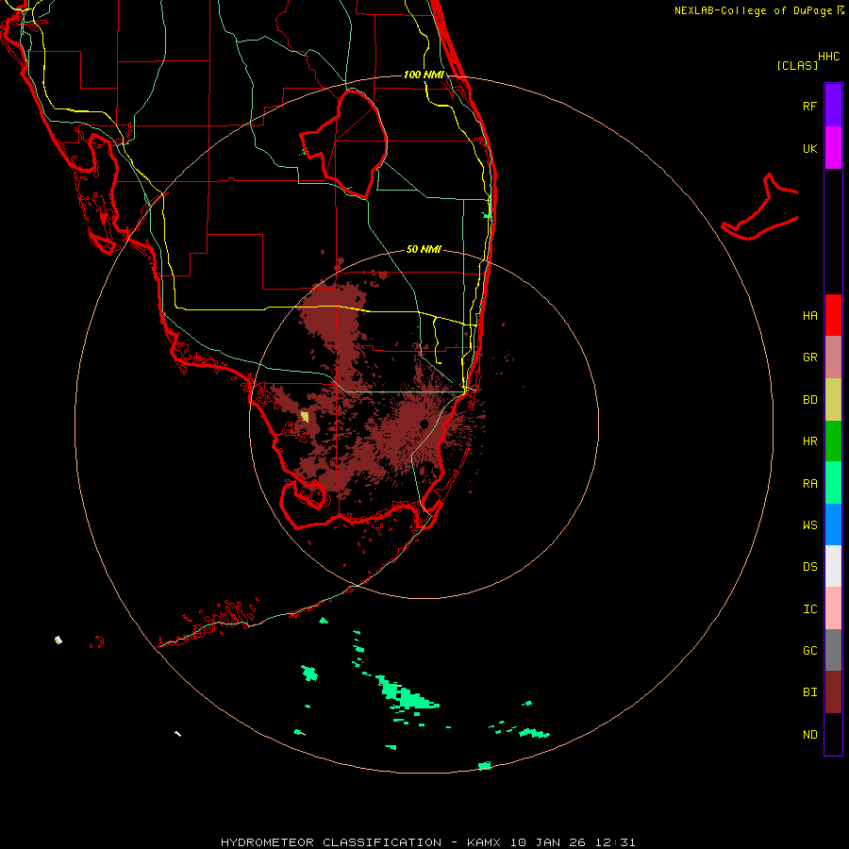Screen dimensions: 849x849
Task: Click the GR pink legend swatch
Action: [x=833, y=357]
